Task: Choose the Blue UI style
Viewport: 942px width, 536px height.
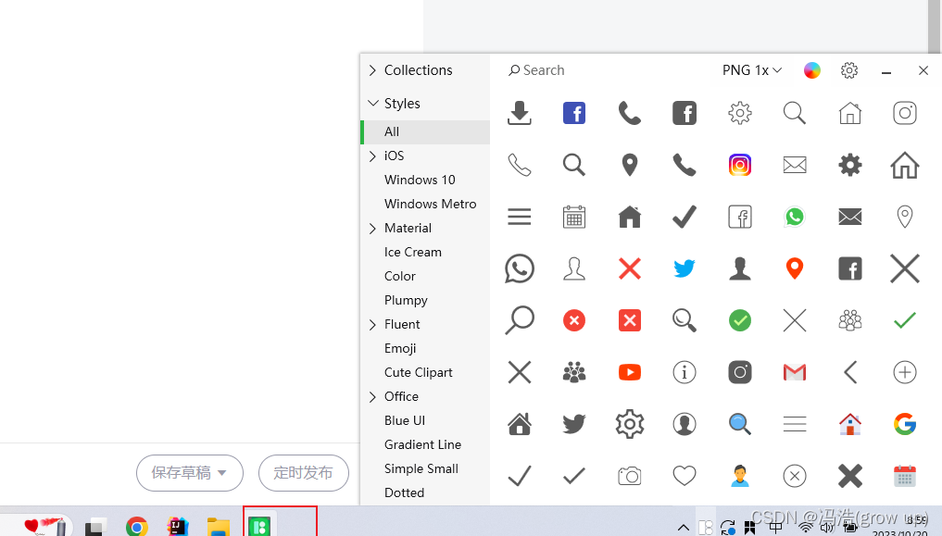Action: pyautogui.click(x=405, y=421)
